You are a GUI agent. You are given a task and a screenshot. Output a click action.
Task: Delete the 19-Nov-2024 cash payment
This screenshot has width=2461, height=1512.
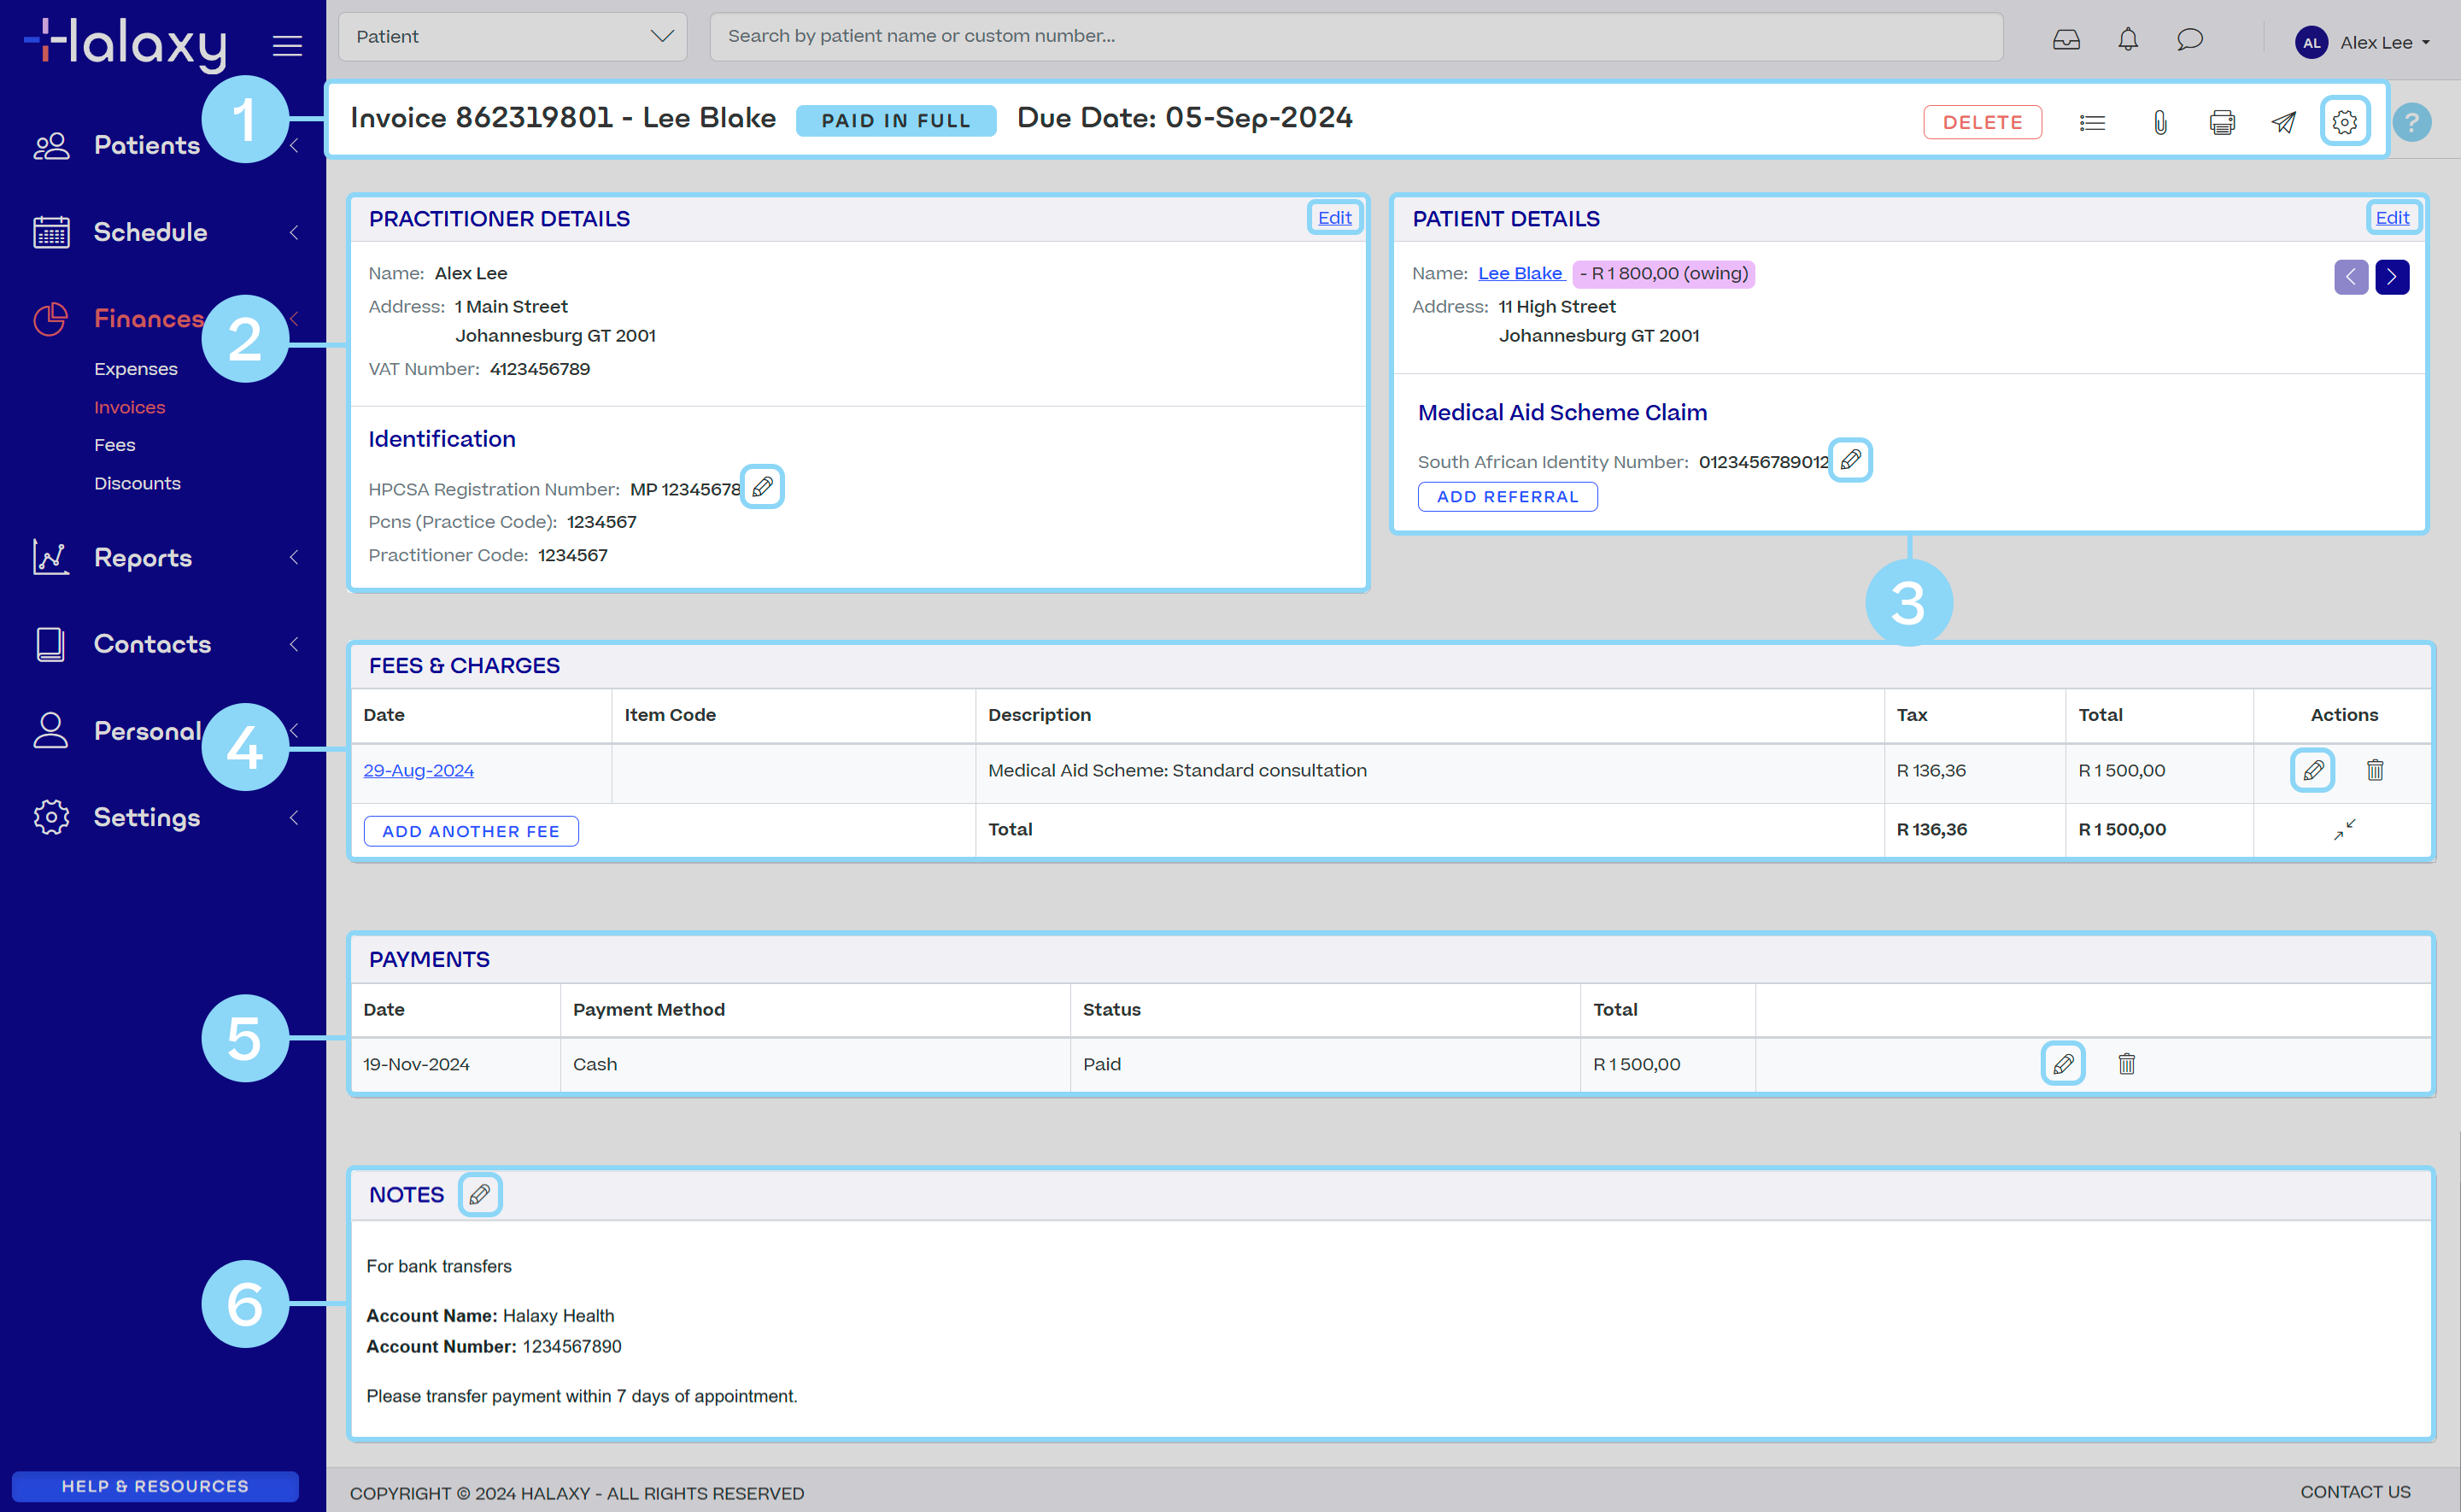point(2127,1064)
